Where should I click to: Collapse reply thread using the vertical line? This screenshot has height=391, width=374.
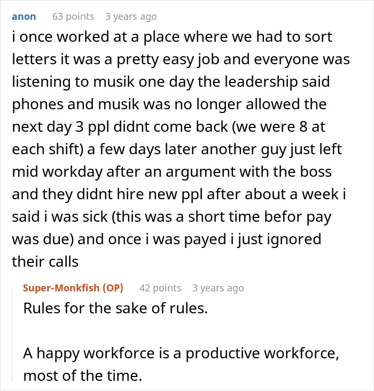tap(12, 334)
